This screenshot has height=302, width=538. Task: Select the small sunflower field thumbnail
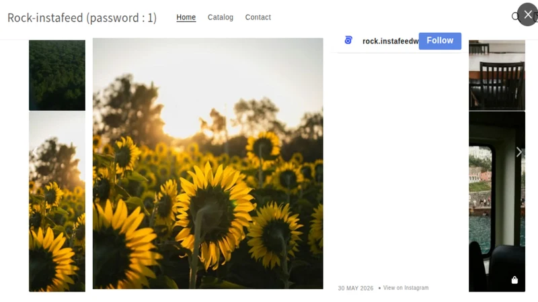(57, 201)
